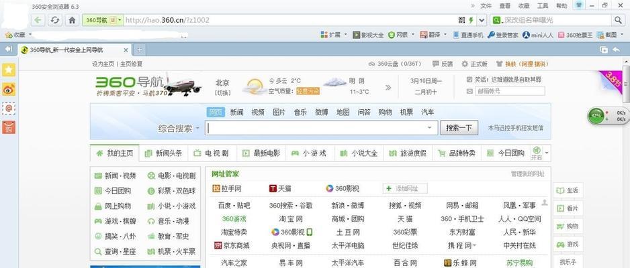Click the search magnifier in browser search box
The height and width of the screenshot is (268, 630).
[x=617, y=20]
